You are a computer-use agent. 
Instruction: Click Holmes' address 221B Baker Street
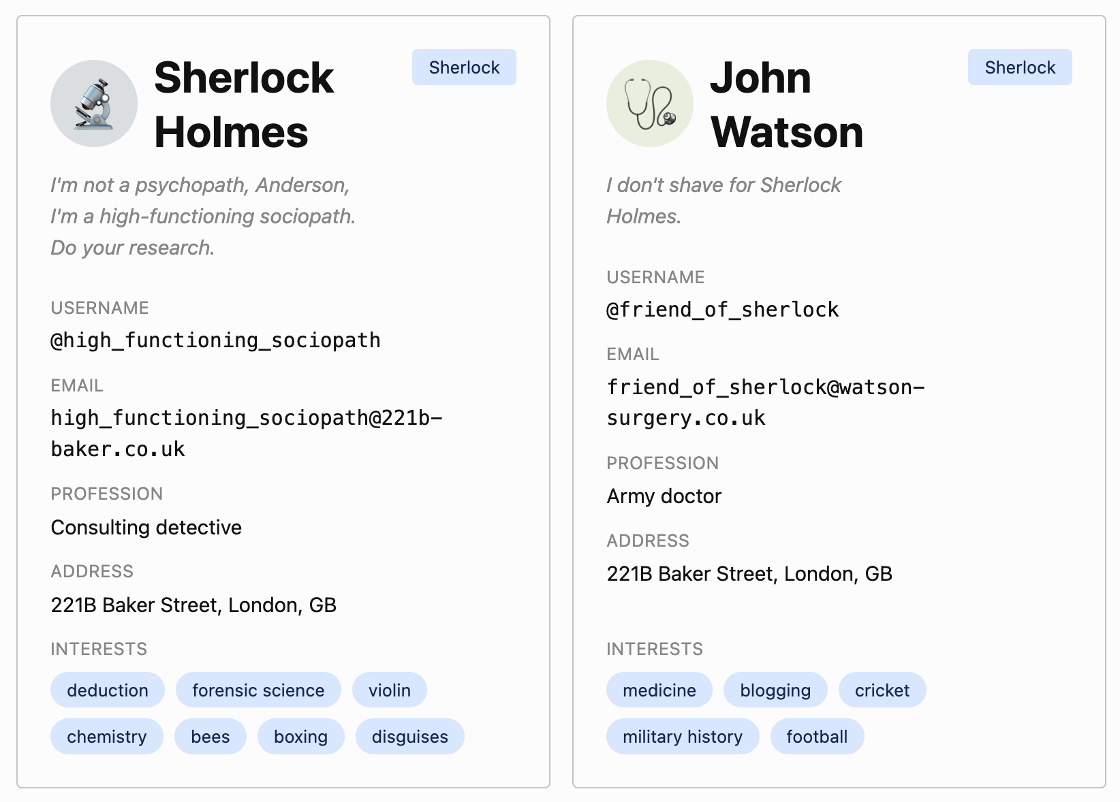pos(193,605)
